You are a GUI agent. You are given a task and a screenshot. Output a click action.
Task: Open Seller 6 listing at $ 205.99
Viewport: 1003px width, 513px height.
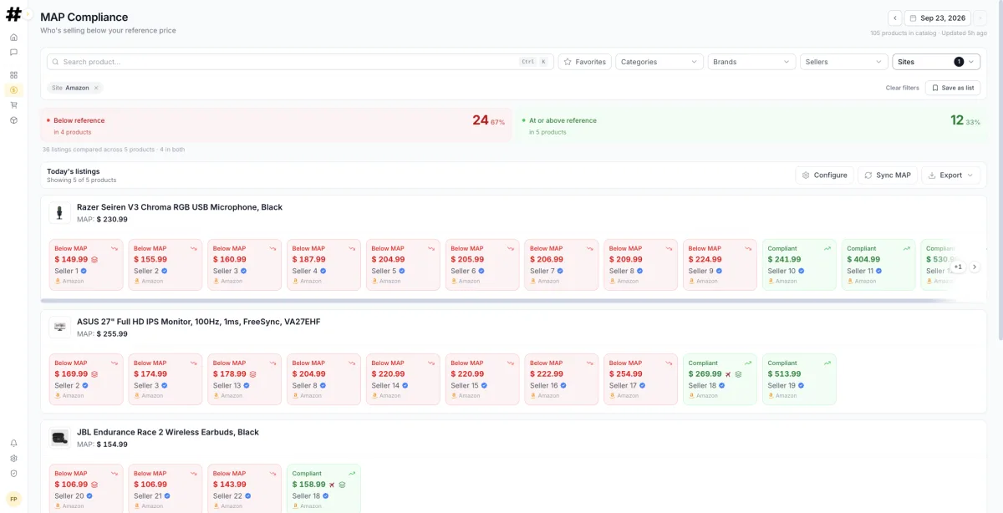click(x=482, y=265)
